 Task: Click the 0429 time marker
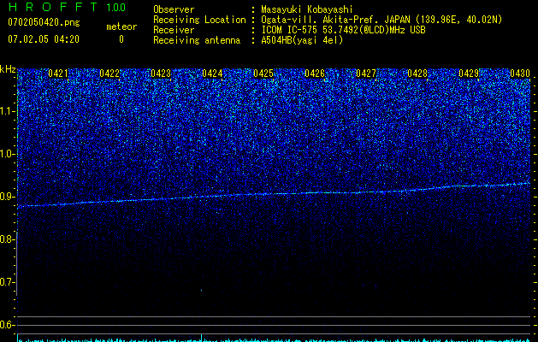tap(469, 74)
